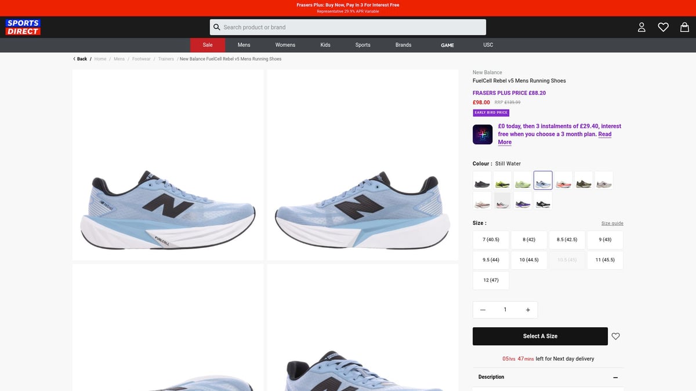Viewport: 696px width, 391px height.
Task: Click the EARLY BIRD PRICE badge
Action: 491,112
